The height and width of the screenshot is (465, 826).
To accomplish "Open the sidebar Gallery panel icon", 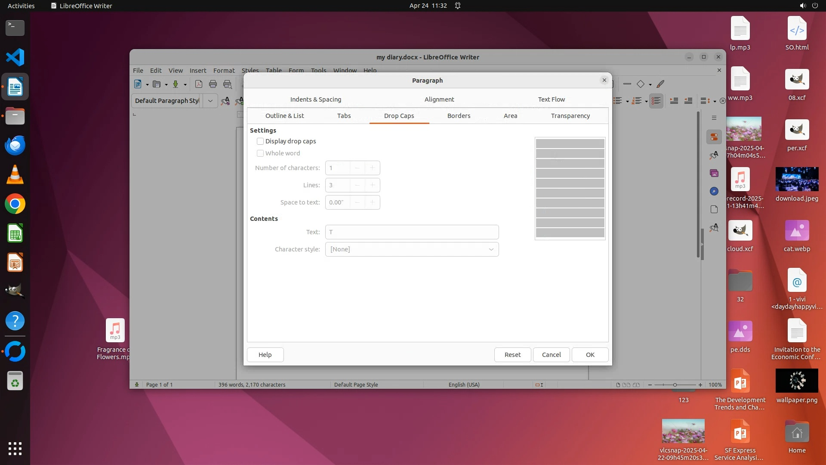I will [x=714, y=173].
